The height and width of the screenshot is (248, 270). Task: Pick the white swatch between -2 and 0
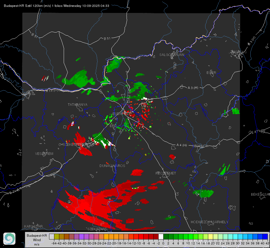click(161, 236)
